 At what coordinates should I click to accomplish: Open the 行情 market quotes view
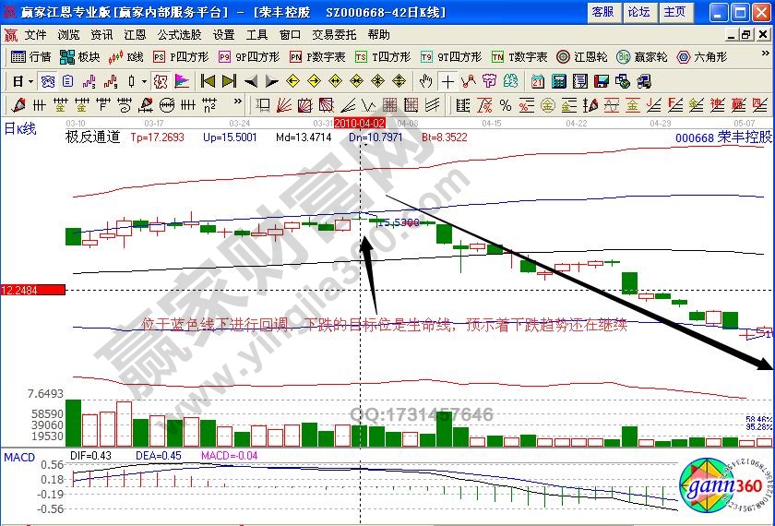coord(32,56)
